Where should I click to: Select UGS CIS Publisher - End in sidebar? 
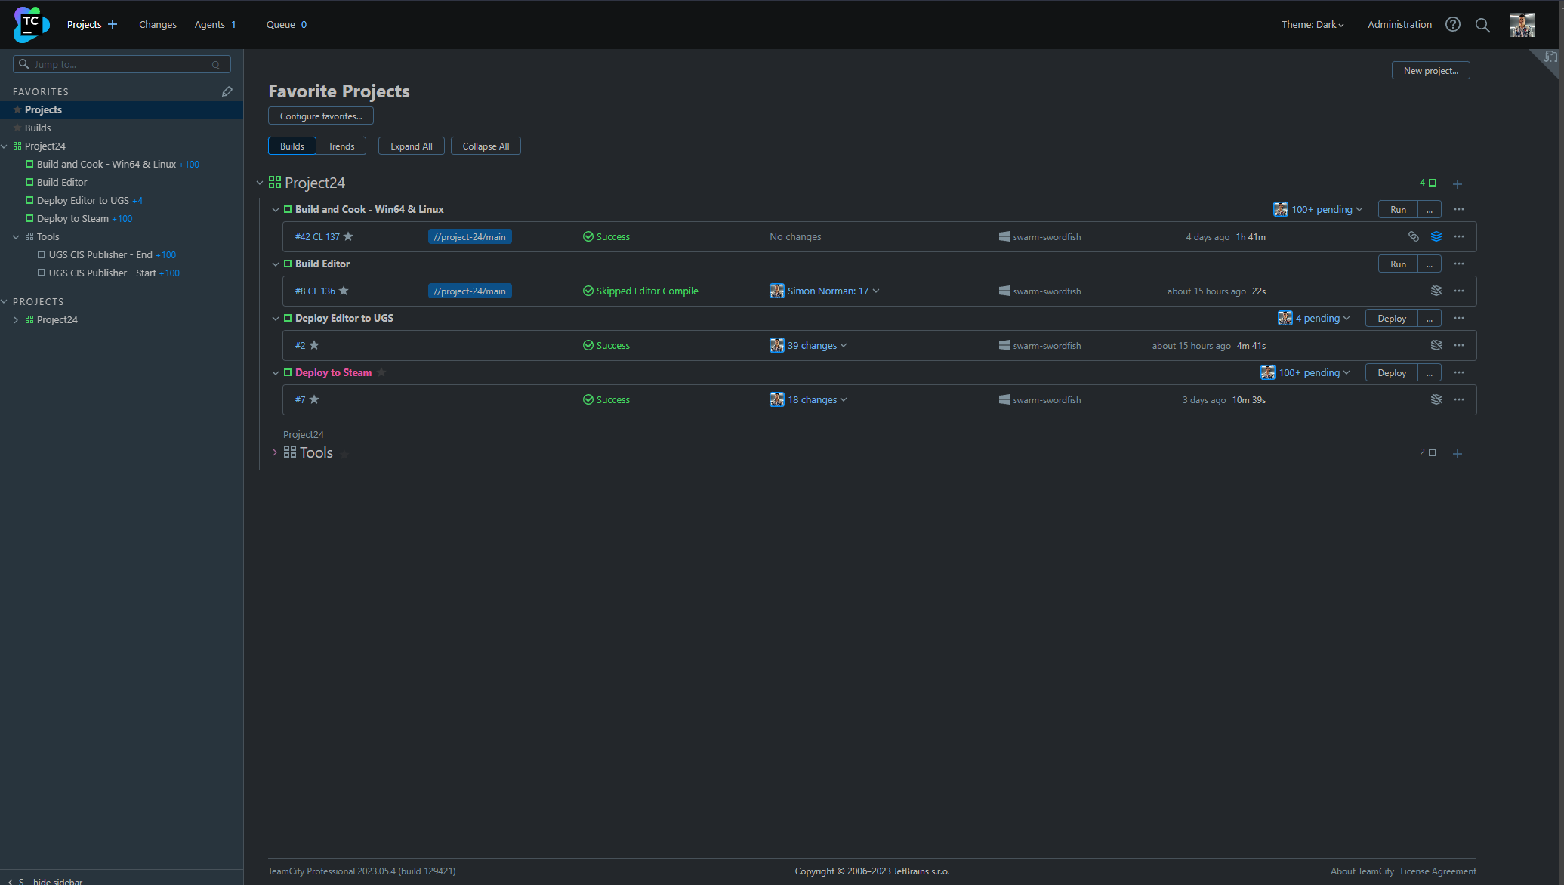(100, 254)
